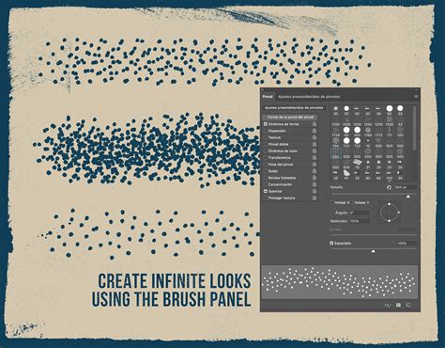The height and width of the screenshot is (348, 445).
Task: Switch to the Pincel tab
Action: 268,97
